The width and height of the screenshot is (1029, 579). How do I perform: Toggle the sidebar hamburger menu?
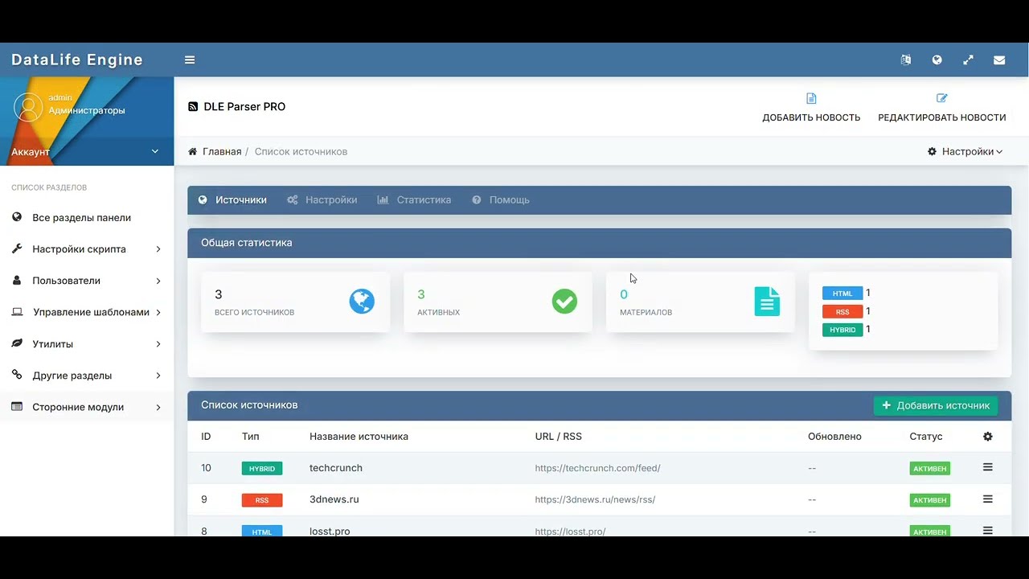[x=190, y=60]
